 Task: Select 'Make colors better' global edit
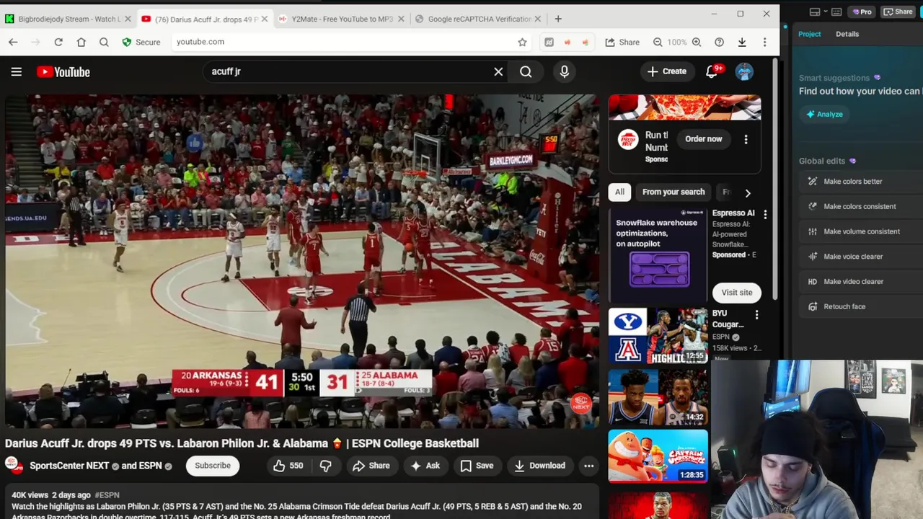point(862,182)
